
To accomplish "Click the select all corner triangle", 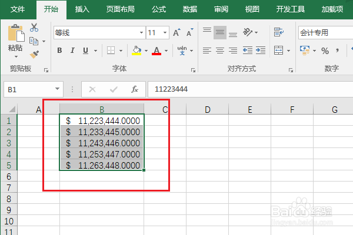I will click(x=12, y=109).
